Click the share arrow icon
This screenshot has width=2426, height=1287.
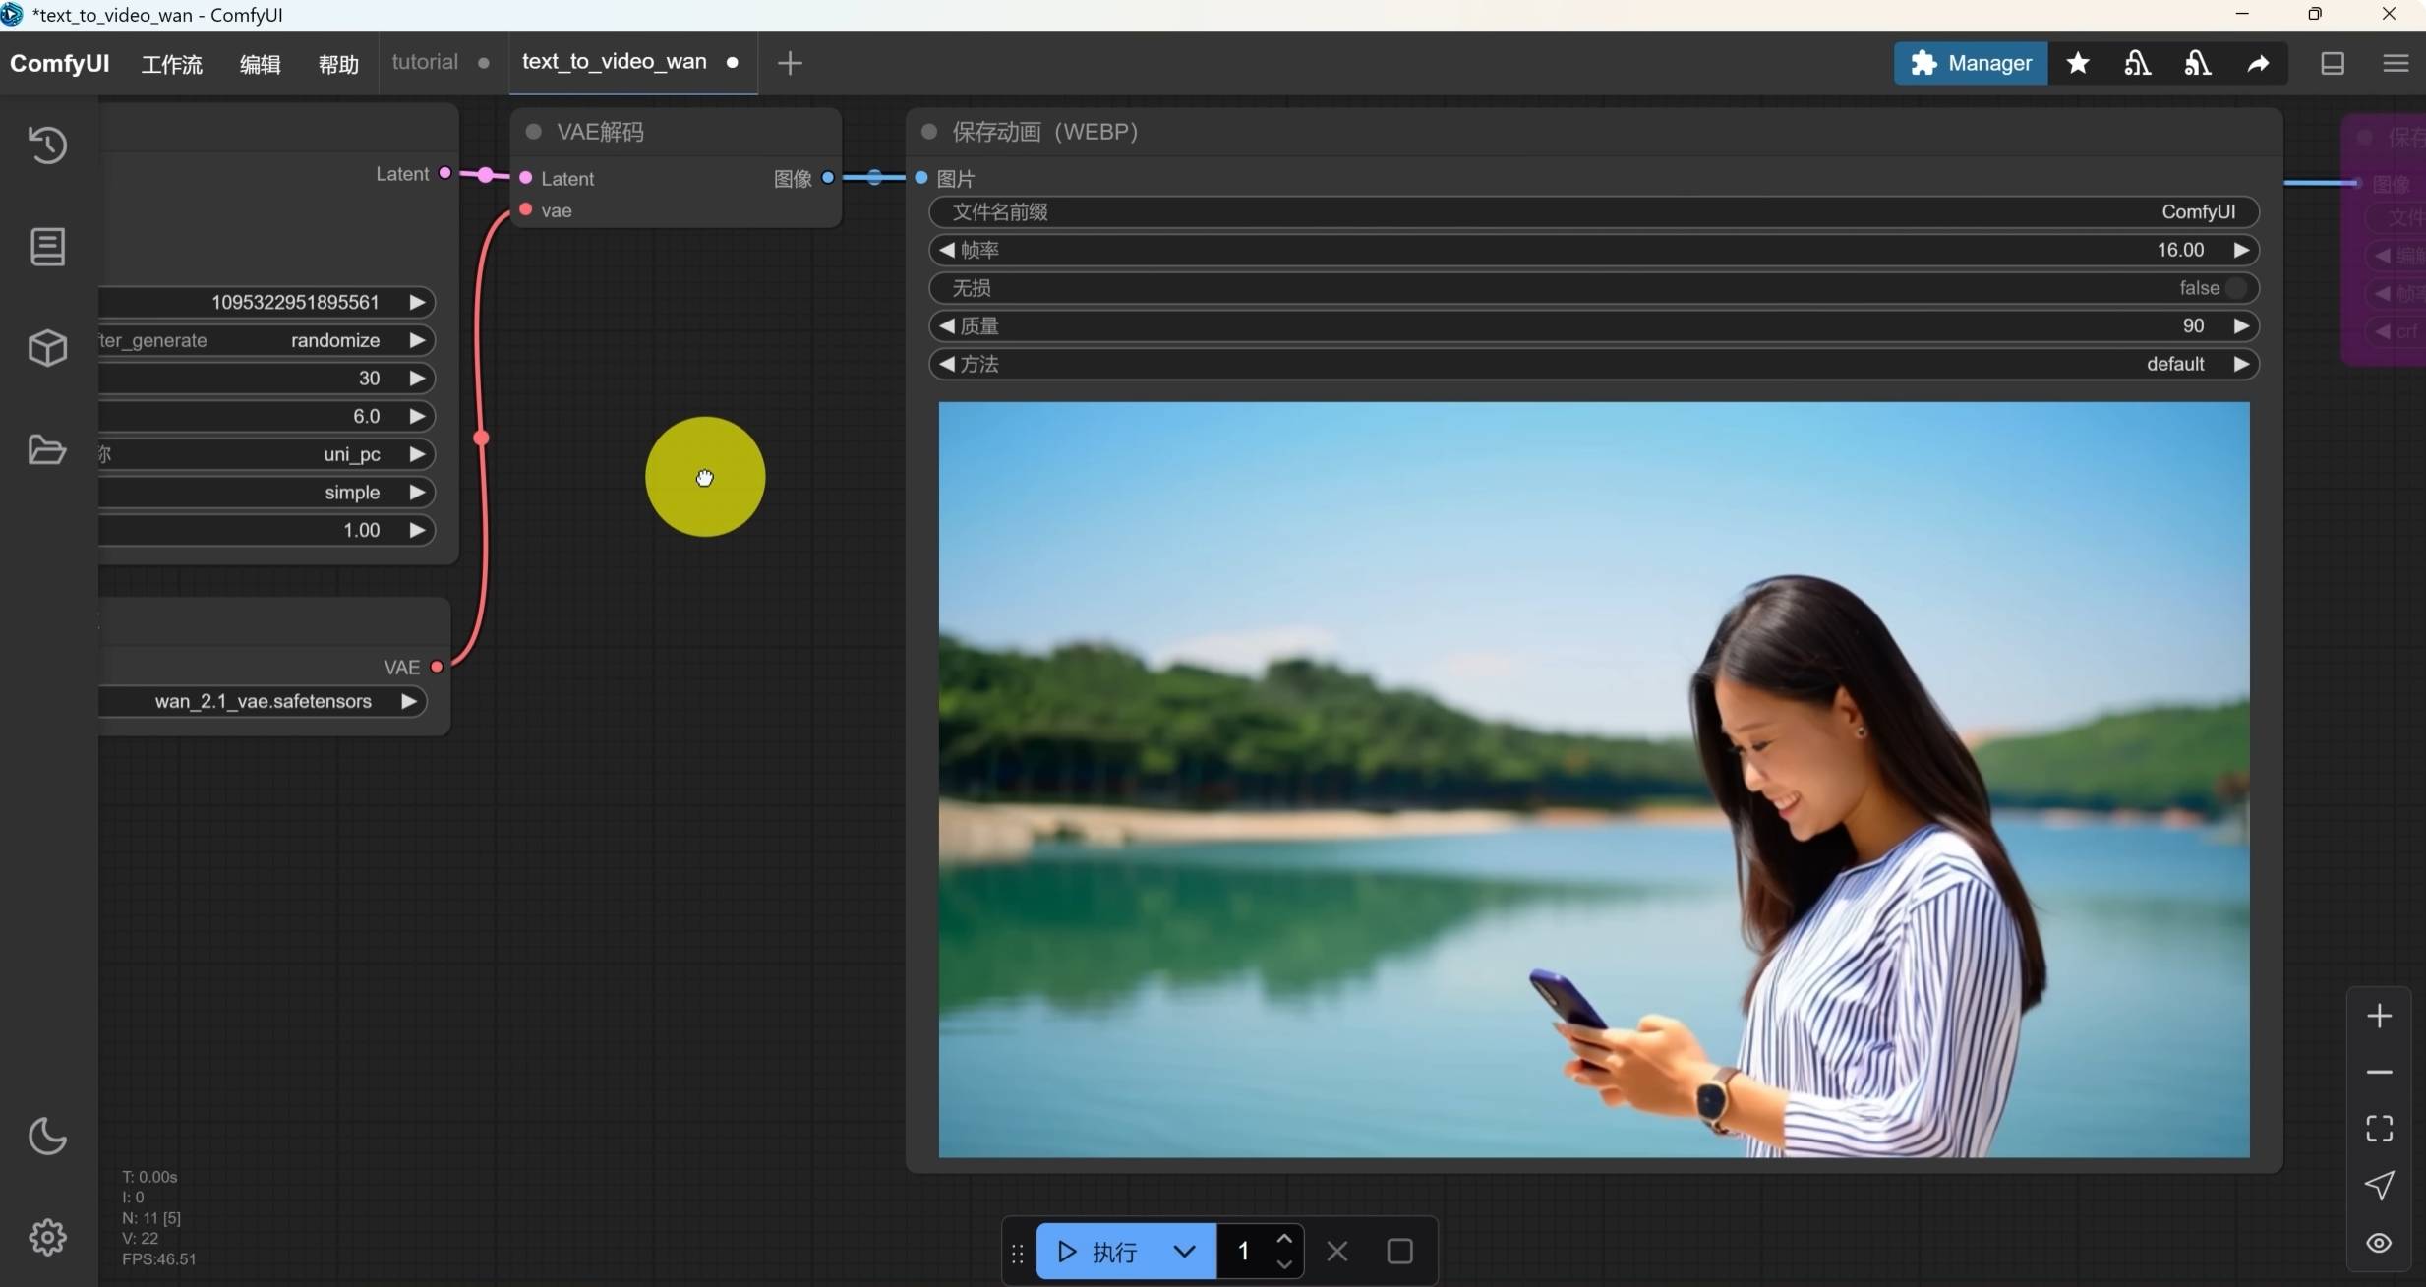tap(2258, 63)
